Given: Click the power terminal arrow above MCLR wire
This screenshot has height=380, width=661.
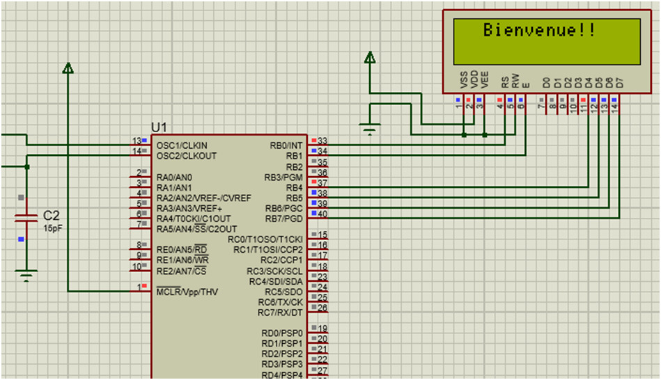Looking at the screenshot, I should [68, 68].
